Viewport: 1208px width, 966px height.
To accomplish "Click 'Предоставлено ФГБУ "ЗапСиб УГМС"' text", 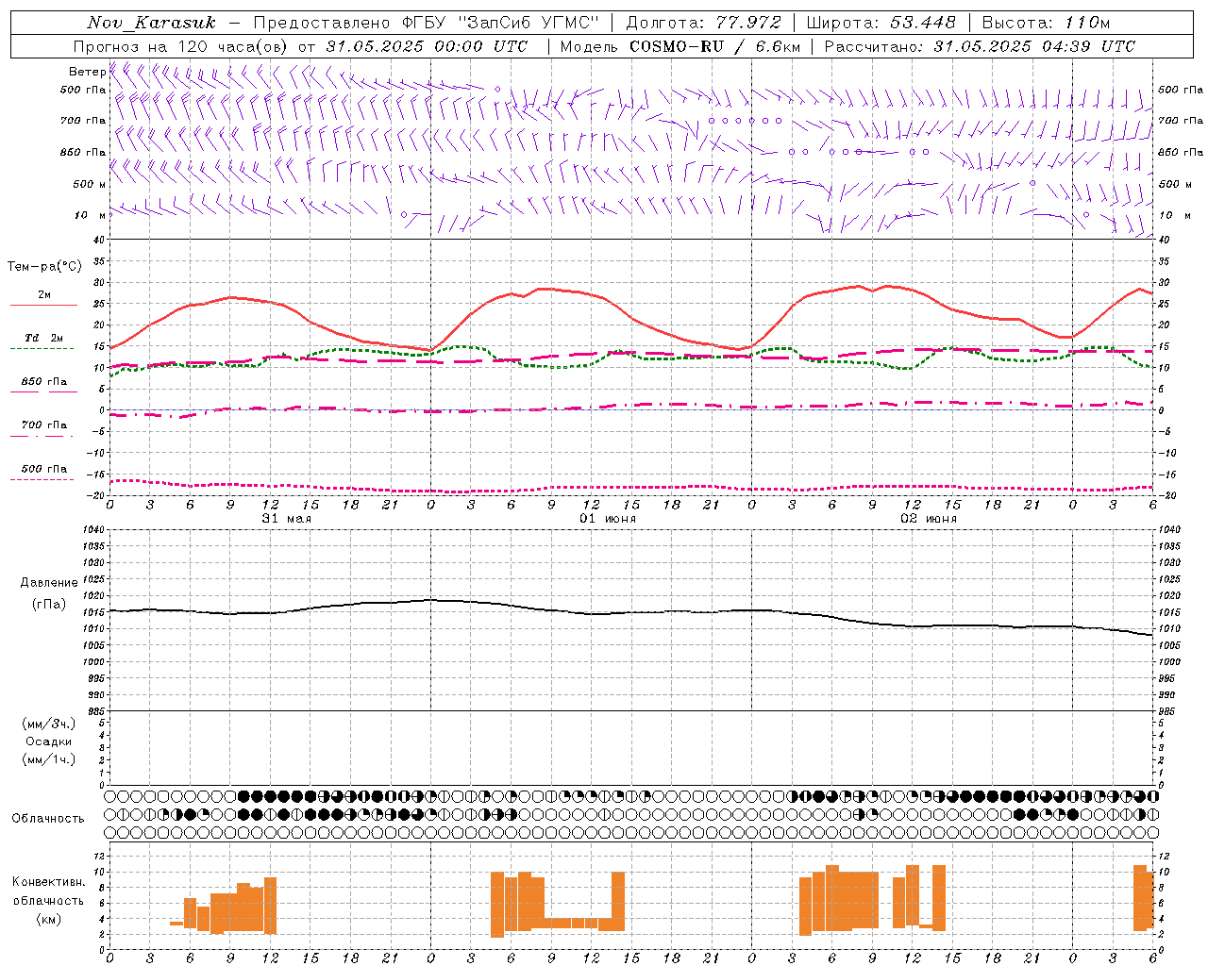I will pyautogui.click(x=426, y=23).
